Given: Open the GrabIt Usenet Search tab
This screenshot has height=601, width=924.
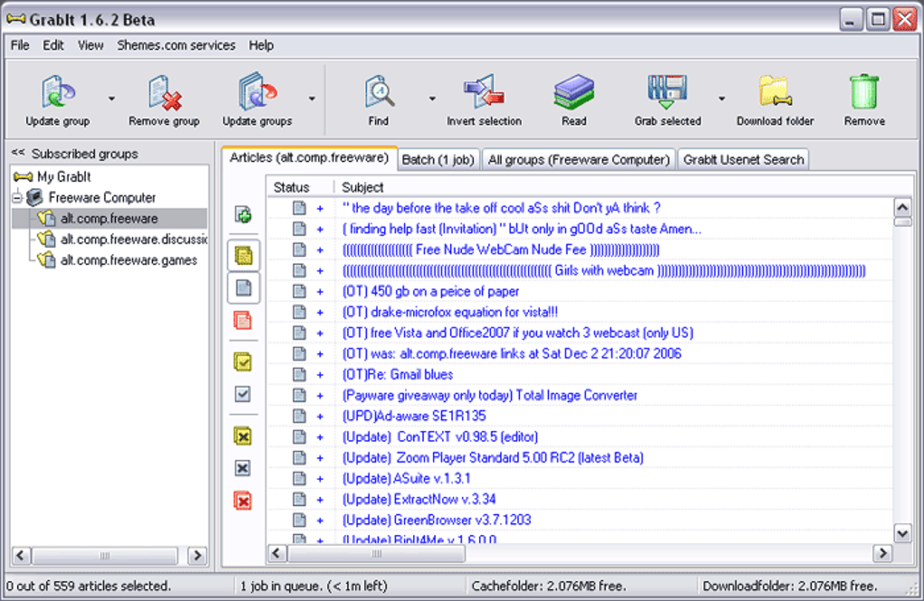Looking at the screenshot, I should (743, 159).
